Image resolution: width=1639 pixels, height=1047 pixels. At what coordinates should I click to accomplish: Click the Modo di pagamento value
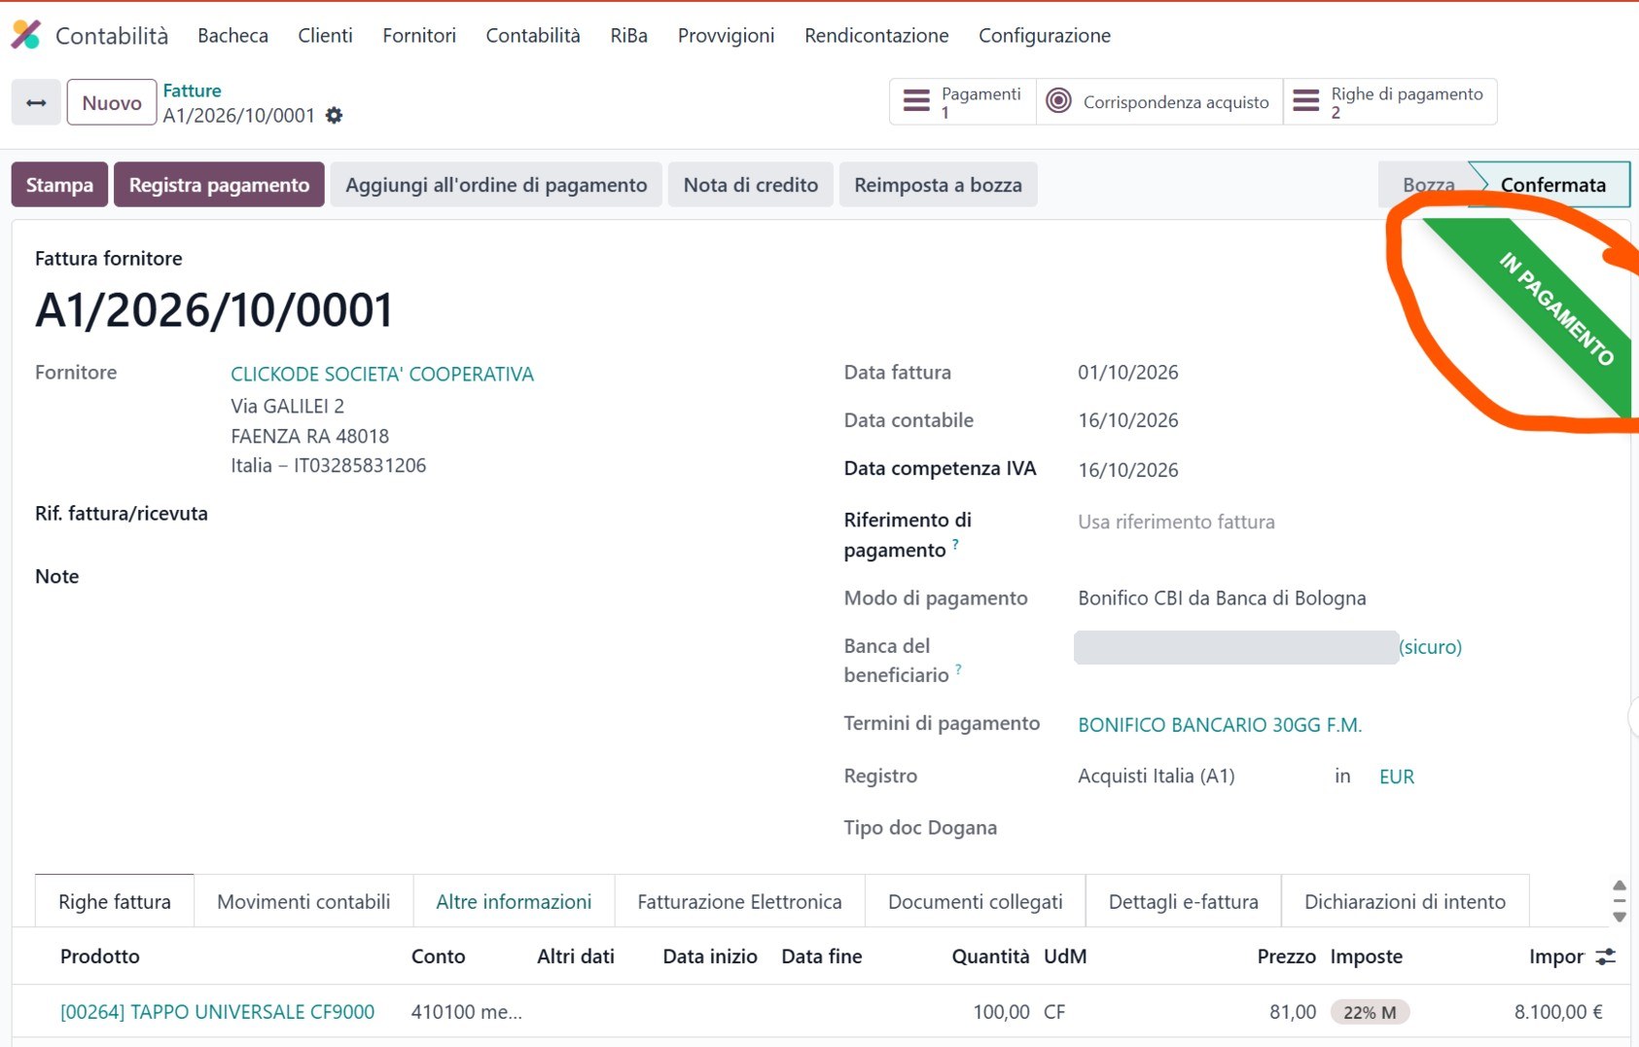click(x=1222, y=598)
